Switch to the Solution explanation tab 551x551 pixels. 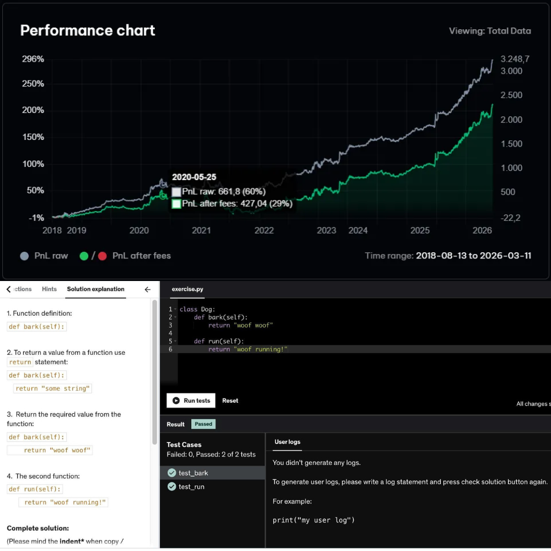pyautogui.click(x=95, y=289)
